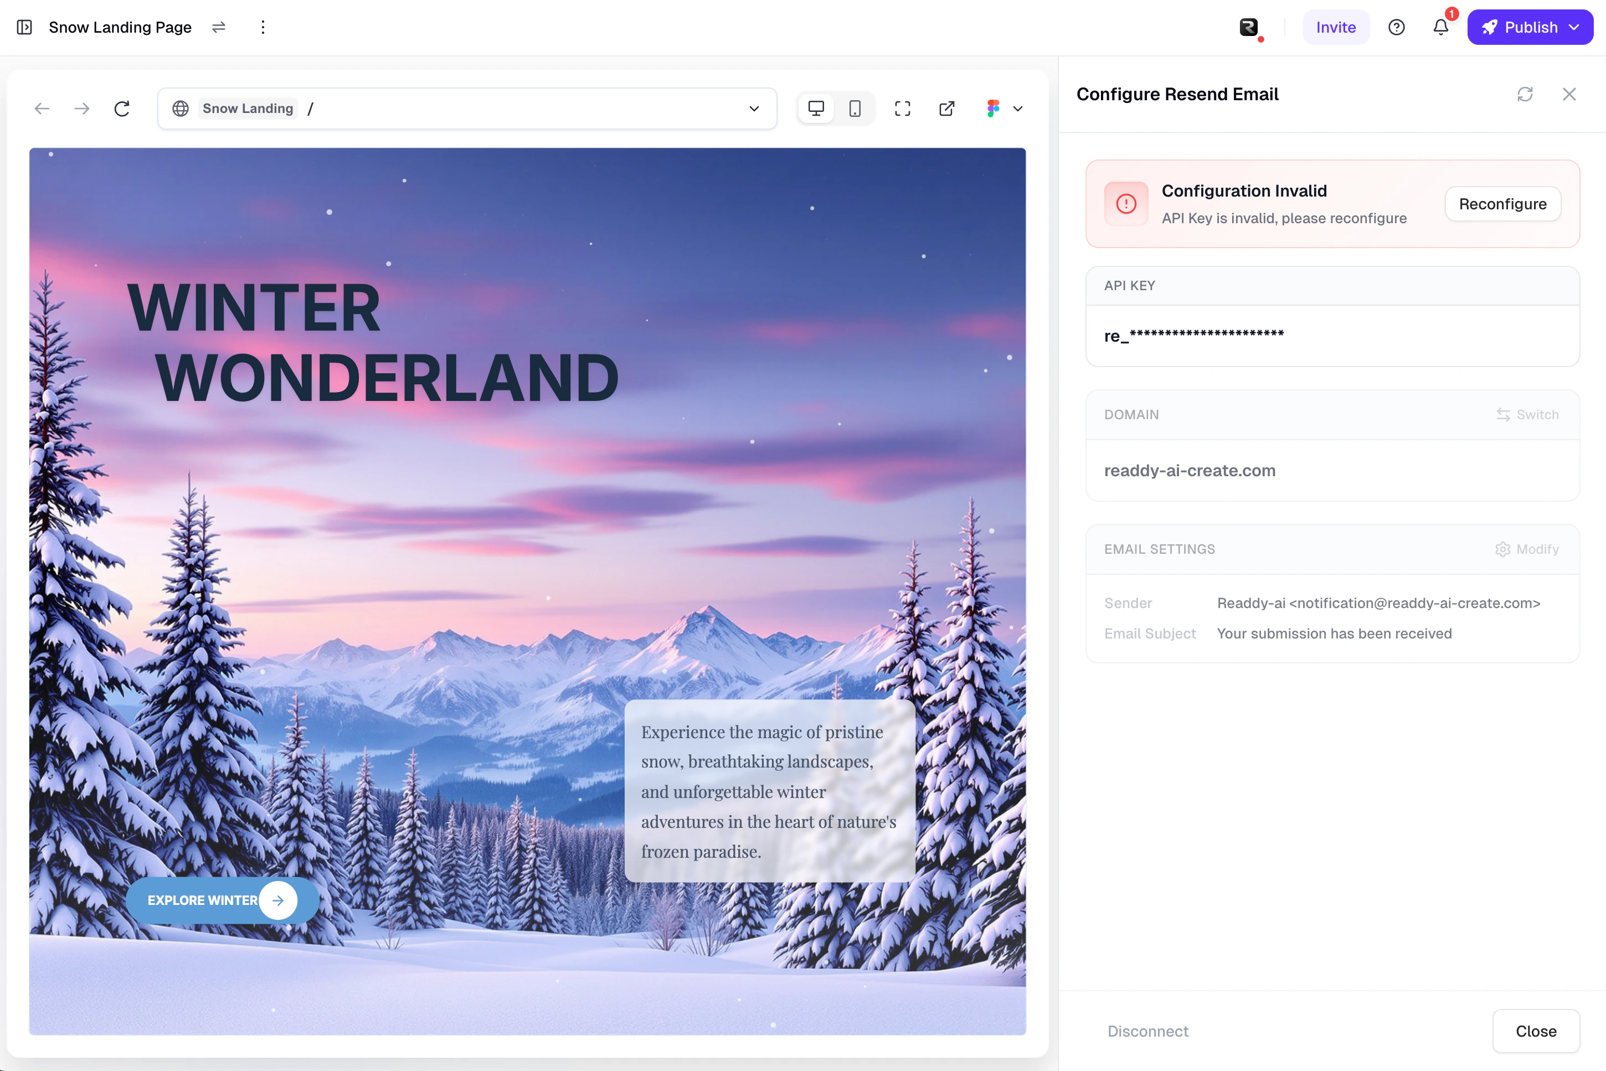The width and height of the screenshot is (1606, 1071).
Task: Go back in preview navigation
Action: click(42, 109)
